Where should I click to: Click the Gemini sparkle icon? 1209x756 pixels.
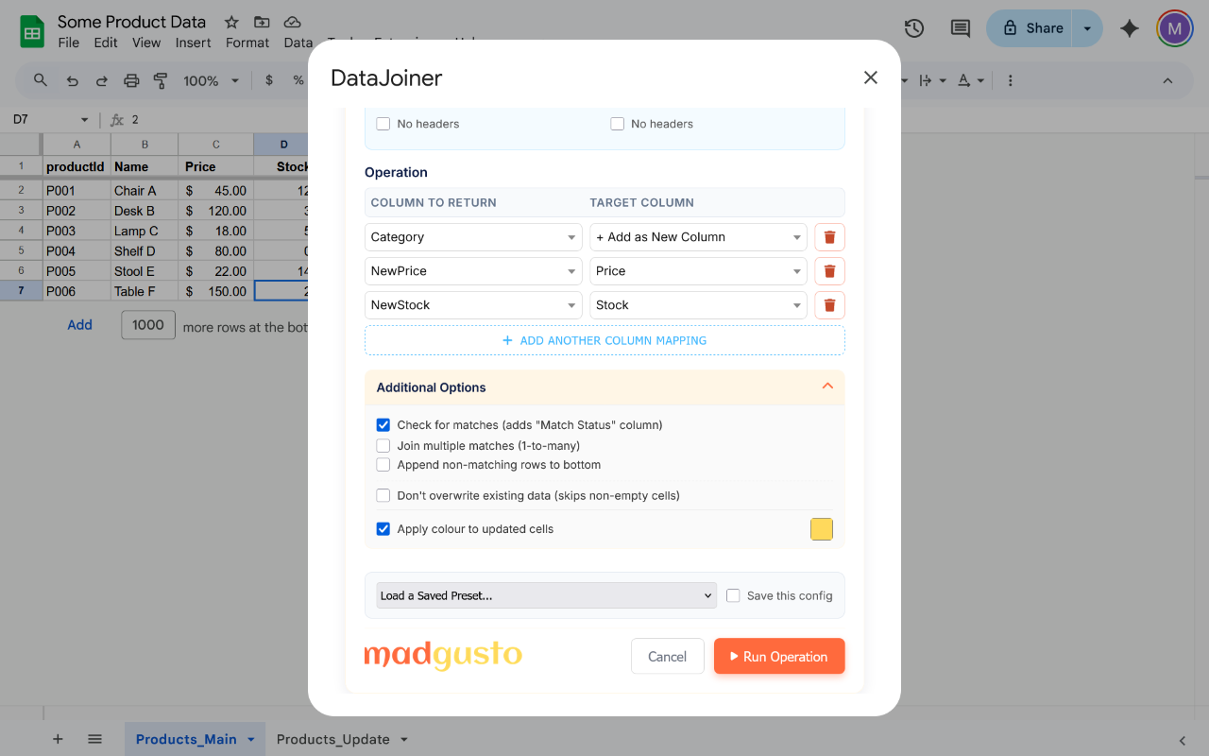click(x=1129, y=28)
